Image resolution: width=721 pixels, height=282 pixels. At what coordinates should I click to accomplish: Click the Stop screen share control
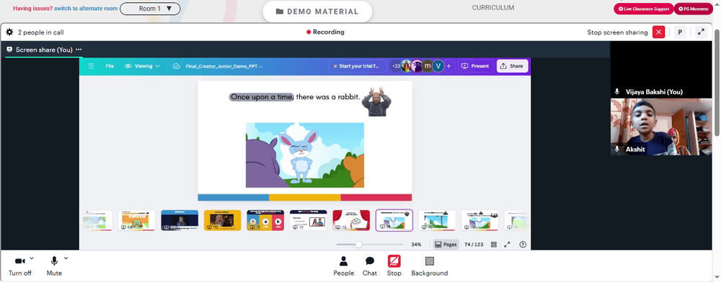tap(394, 266)
